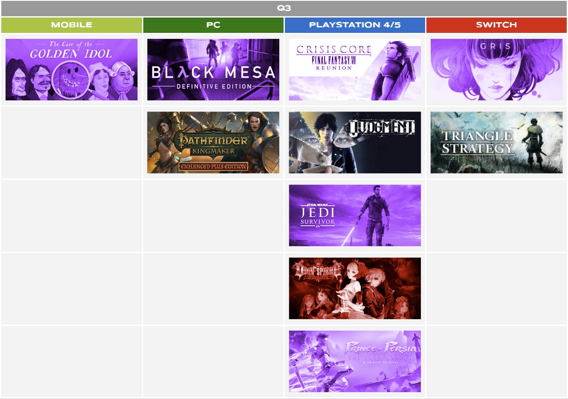Click the Triangle Strategy banner
Viewport: 568px width, 399px height.
click(496, 143)
